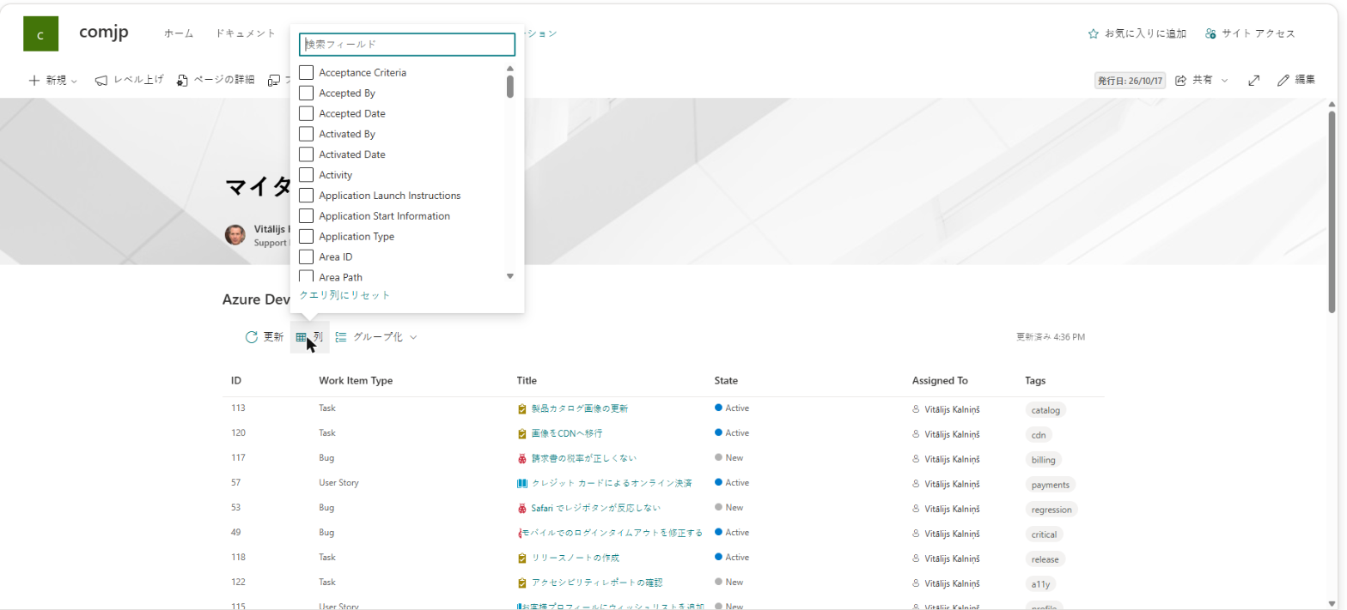Check the Area ID checkbox
The width and height of the screenshot is (1347, 610).
[306, 257]
